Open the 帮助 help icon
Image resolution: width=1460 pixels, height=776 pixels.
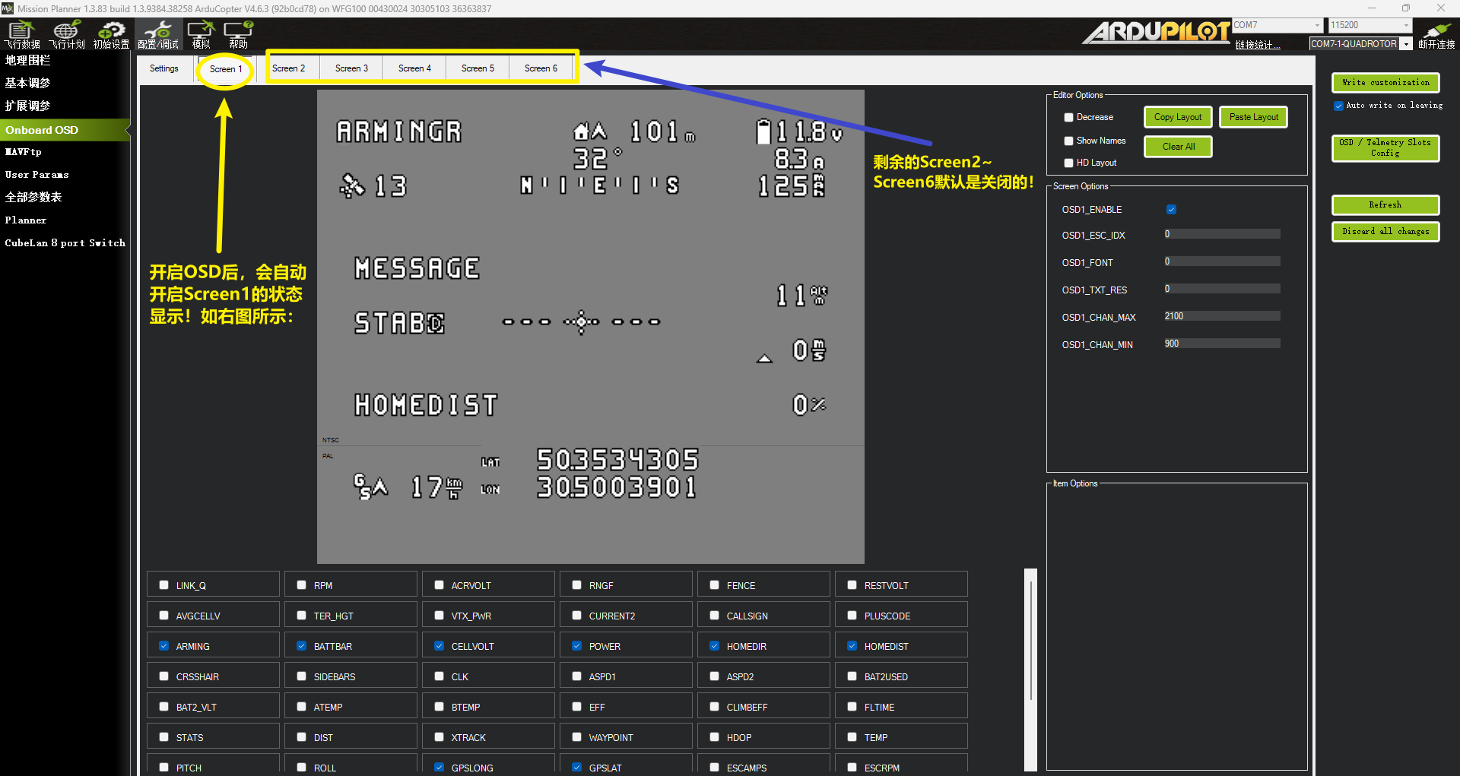[x=238, y=34]
